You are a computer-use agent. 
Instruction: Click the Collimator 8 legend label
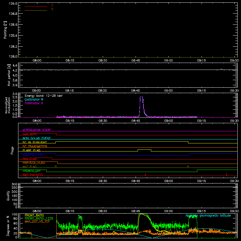tap(34, 99)
